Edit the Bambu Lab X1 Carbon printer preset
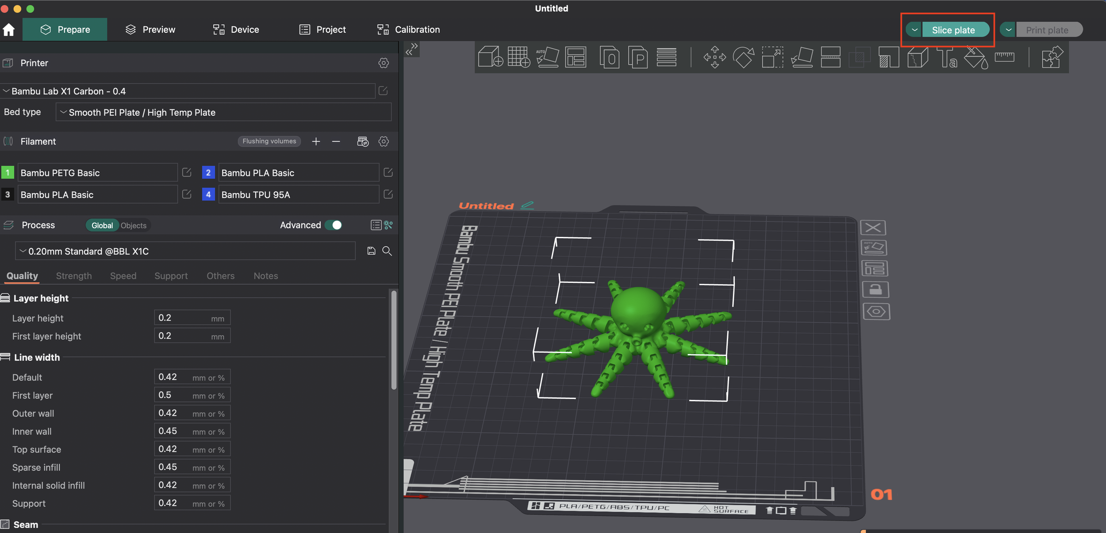Screen dimensions: 1106x533 click(x=383, y=91)
